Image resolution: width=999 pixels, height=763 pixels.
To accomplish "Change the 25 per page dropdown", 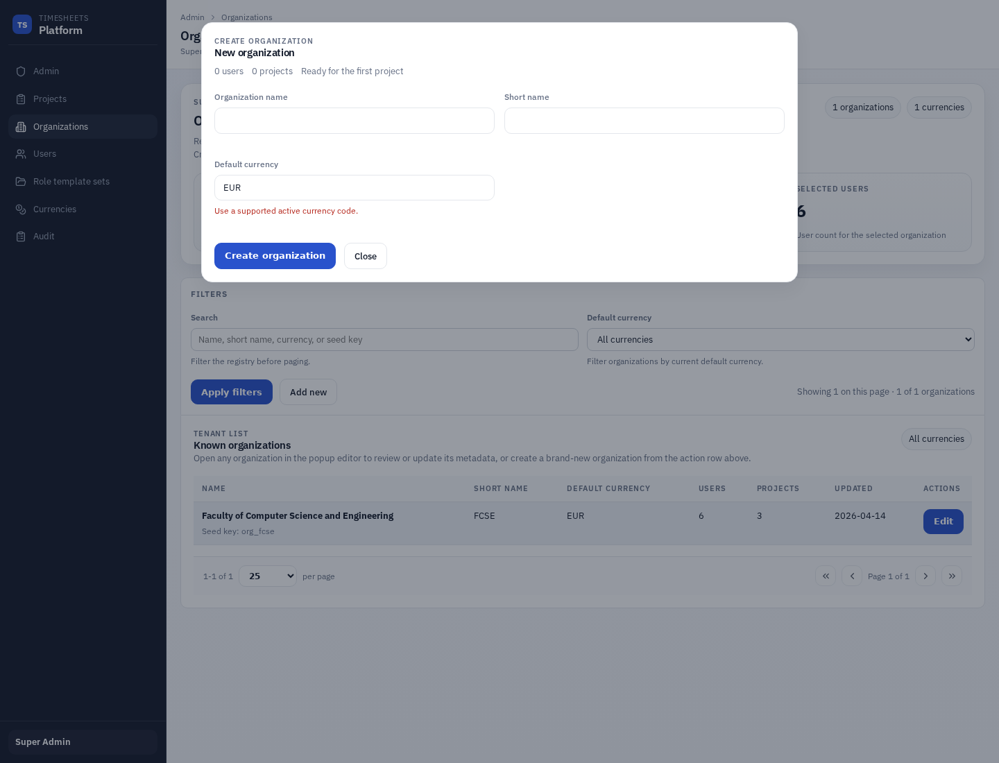I will (x=268, y=576).
